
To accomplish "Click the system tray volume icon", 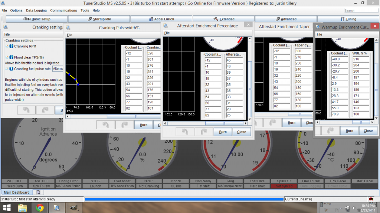I will click(x=354, y=208).
